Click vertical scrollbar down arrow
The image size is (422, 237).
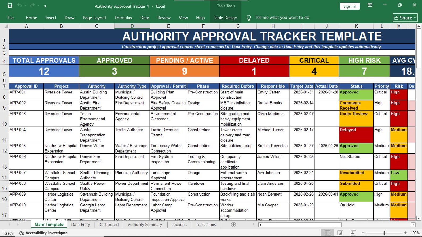point(419,218)
